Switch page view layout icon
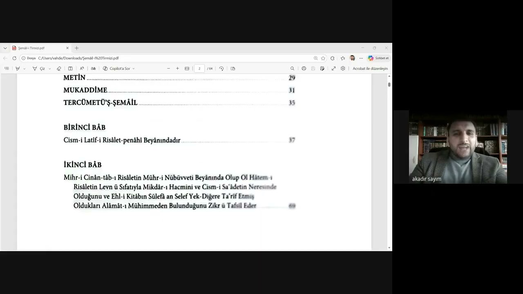523x294 pixels. pos(233,69)
